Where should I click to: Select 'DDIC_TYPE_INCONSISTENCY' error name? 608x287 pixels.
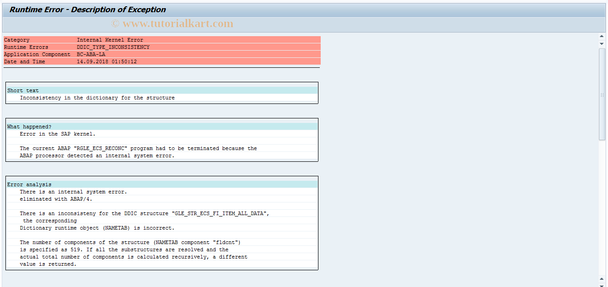coord(113,47)
